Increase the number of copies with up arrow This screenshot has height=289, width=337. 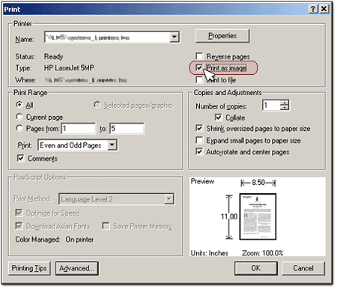285,103
